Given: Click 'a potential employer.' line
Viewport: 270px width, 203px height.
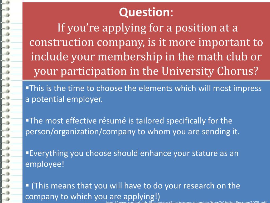Looking at the screenshot, I should (x=64, y=99).
